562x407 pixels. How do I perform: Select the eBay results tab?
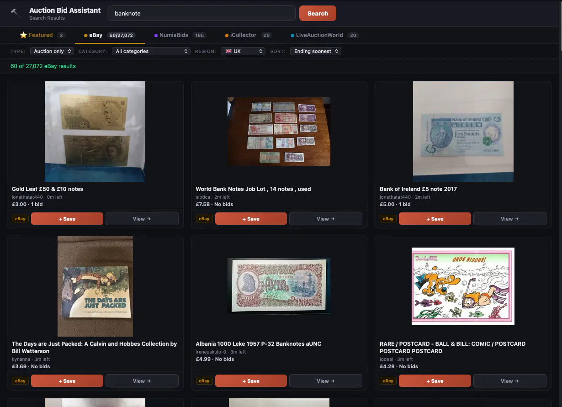click(109, 35)
